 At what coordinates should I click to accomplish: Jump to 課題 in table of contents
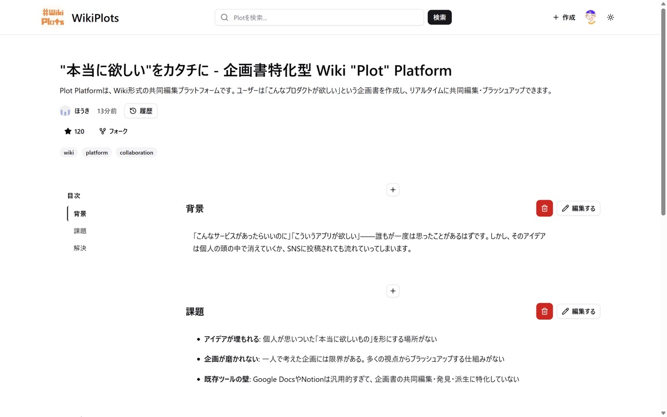80,231
